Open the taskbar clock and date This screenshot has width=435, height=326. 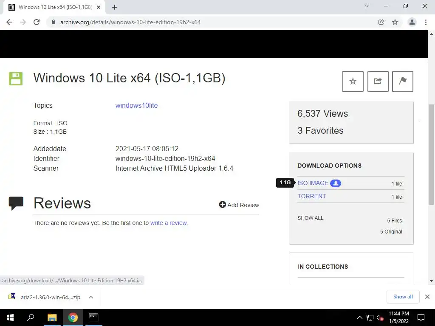click(398, 318)
